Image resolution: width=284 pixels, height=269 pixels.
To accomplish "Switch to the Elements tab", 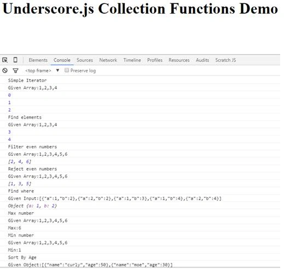I will coord(38,60).
